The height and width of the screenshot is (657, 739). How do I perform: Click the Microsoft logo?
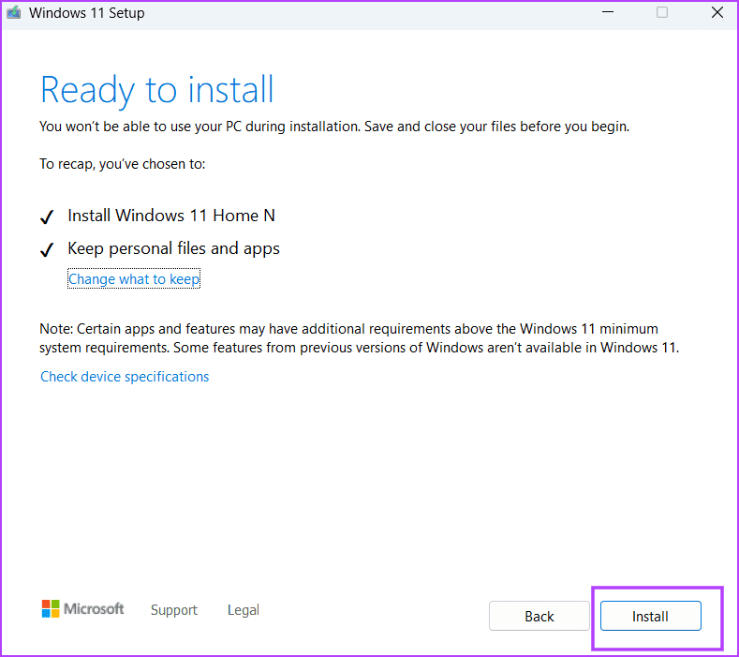tap(82, 609)
